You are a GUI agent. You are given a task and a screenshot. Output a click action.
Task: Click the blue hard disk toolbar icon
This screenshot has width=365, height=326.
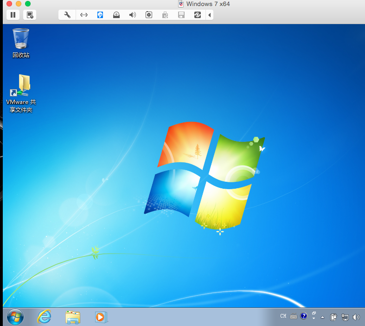pyautogui.click(x=100, y=15)
